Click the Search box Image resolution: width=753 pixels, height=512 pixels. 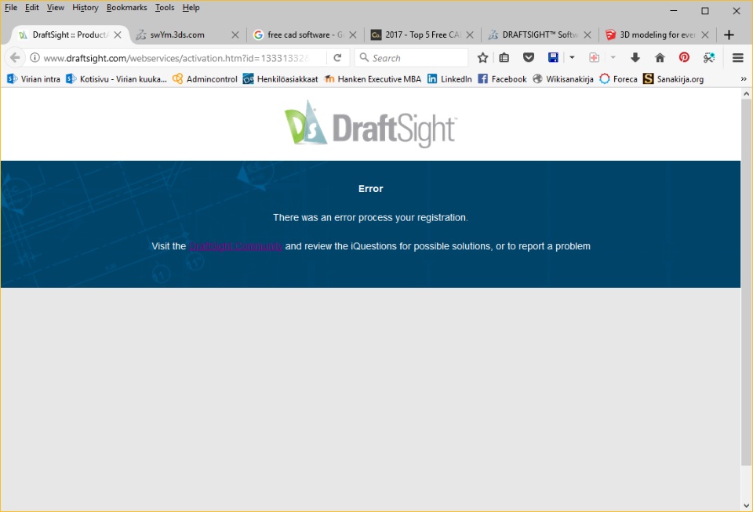tap(412, 57)
